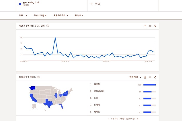Expand the 하위 지역 selector in map panel
This screenshot has width=182, height=121.
(135, 77)
